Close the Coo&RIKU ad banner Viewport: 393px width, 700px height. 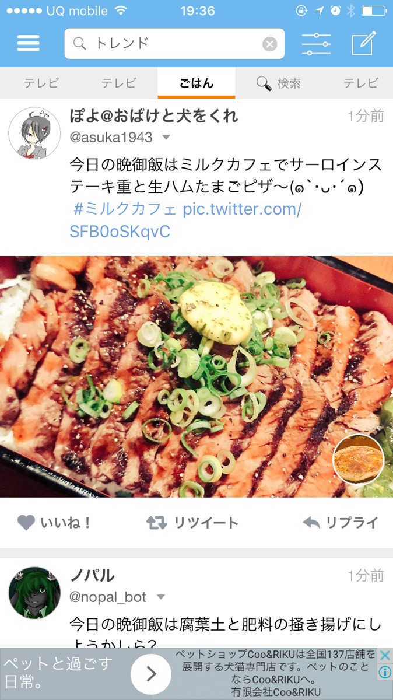[385, 655]
